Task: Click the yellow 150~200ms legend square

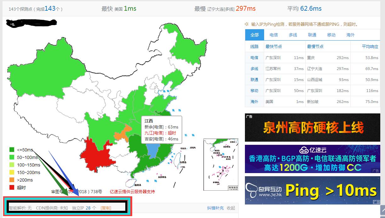Action: click(x=12, y=172)
